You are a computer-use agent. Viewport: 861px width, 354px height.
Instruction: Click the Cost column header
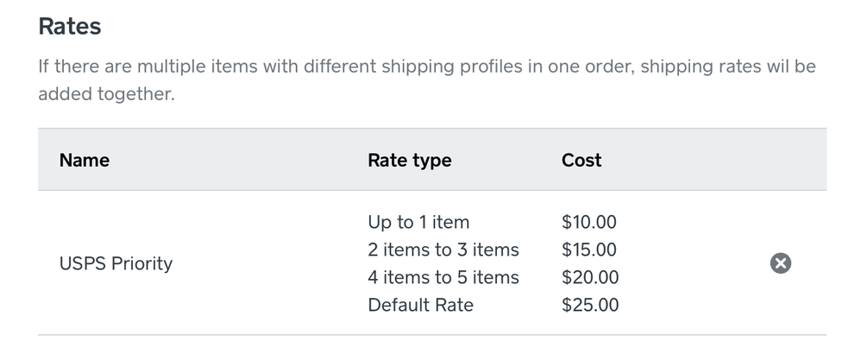click(x=581, y=160)
